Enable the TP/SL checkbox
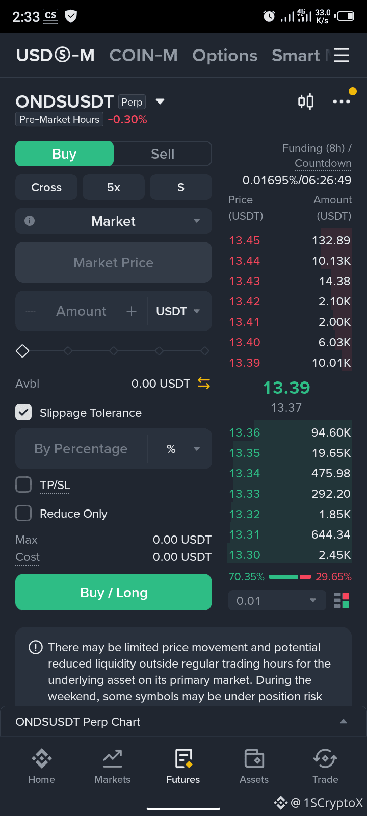This screenshot has height=816, width=367. pyautogui.click(x=23, y=484)
